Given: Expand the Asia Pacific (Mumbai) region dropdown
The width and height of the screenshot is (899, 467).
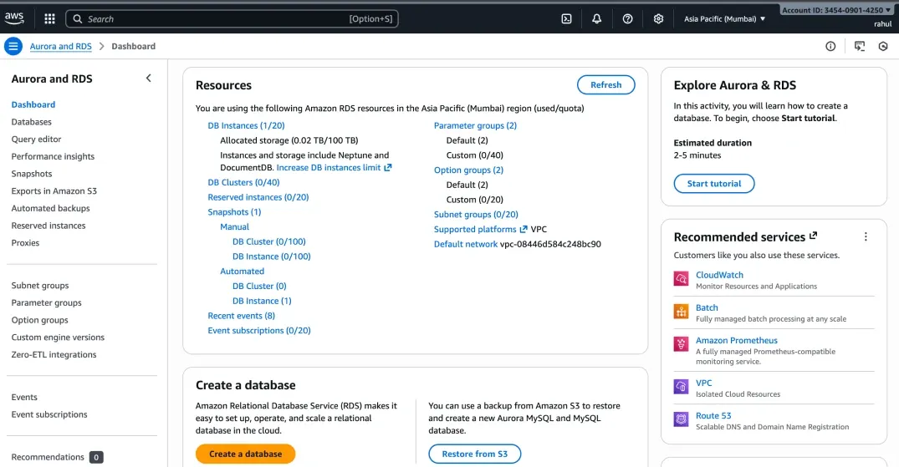Looking at the screenshot, I should click(x=724, y=18).
